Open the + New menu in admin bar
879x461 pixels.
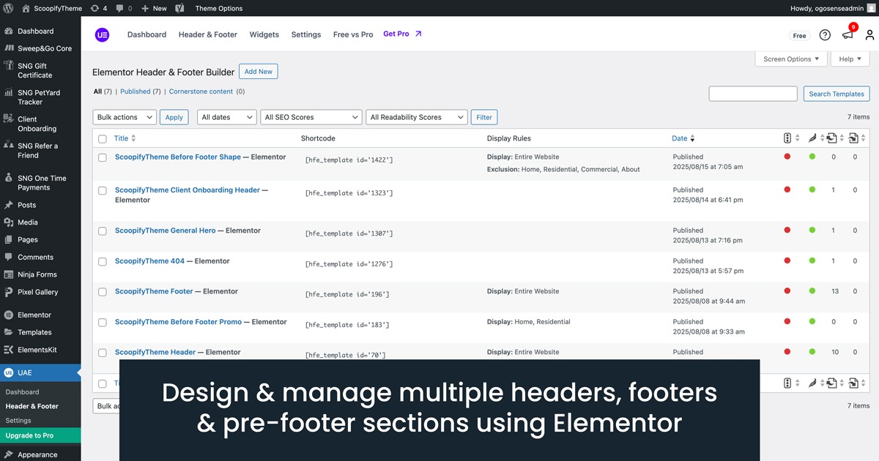155,8
